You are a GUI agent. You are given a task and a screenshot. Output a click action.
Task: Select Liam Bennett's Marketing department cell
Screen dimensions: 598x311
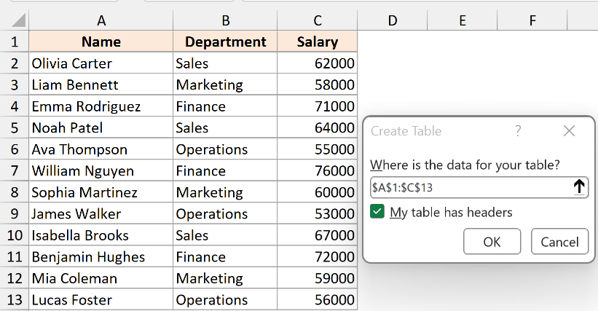coord(225,84)
